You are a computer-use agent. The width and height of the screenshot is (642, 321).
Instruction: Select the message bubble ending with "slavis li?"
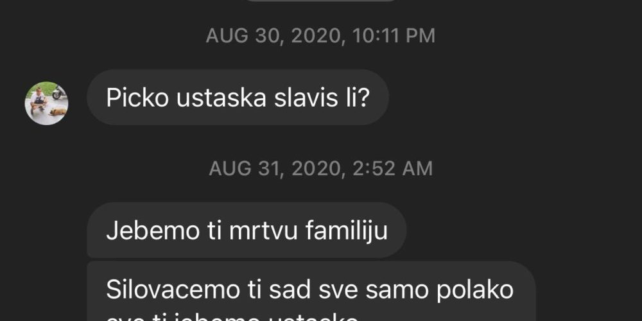[238, 98]
